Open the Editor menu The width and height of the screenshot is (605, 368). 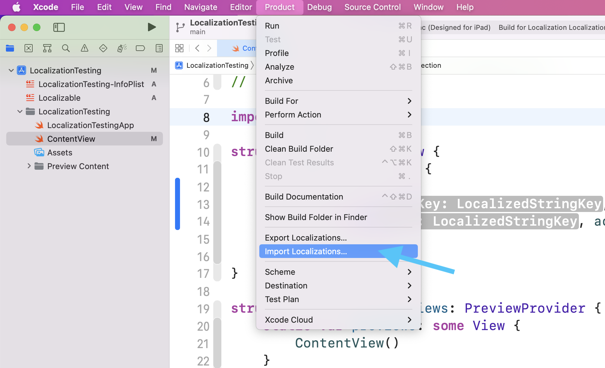241,7
